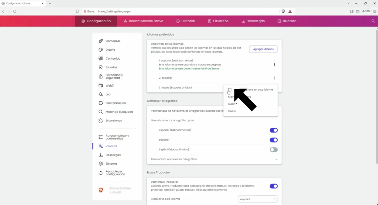This screenshot has width=378, height=205.
Task: Open Autocompletar y contraseñas settings
Action: click(114, 137)
